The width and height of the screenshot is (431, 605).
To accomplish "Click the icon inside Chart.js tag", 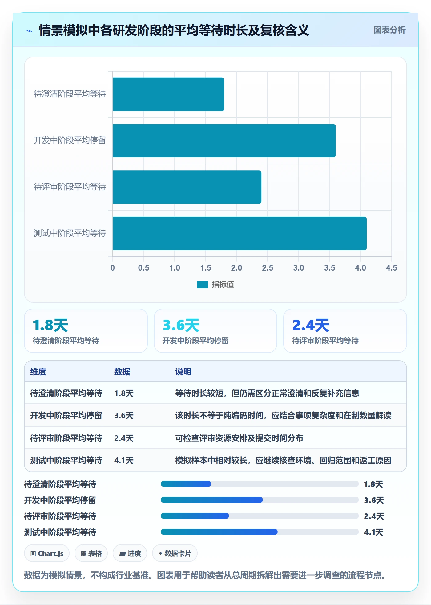I will coord(33,554).
